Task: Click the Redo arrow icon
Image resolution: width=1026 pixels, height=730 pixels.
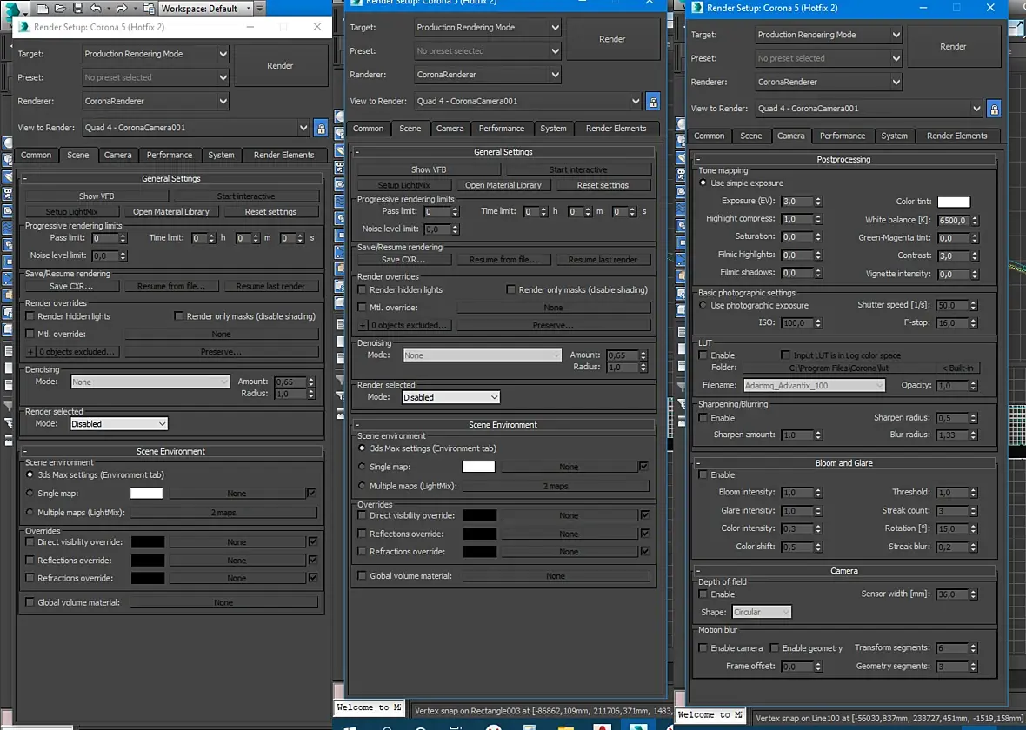Action: coord(121,9)
